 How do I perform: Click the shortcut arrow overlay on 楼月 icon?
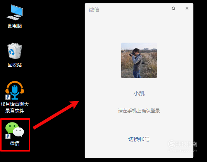point(8,97)
